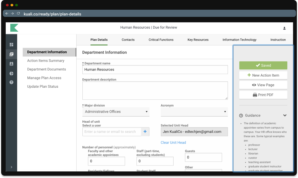
Task: Click the Clear Unit Head link
Action: tap(173, 143)
